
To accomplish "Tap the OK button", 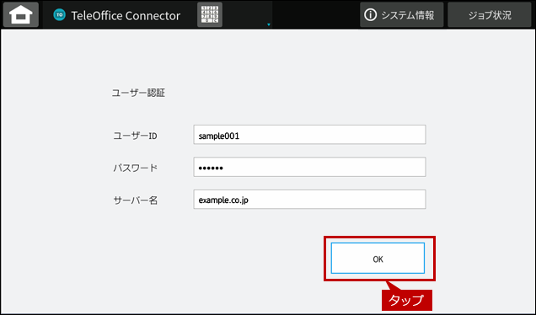I will click(378, 259).
